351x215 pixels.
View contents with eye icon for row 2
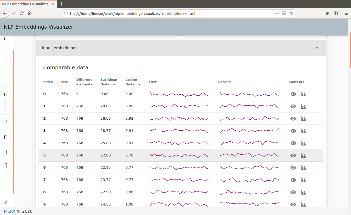pyautogui.click(x=293, y=119)
